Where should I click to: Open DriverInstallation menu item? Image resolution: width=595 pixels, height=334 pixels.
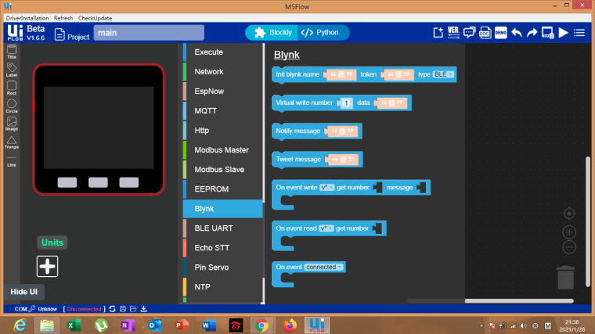[x=27, y=18]
